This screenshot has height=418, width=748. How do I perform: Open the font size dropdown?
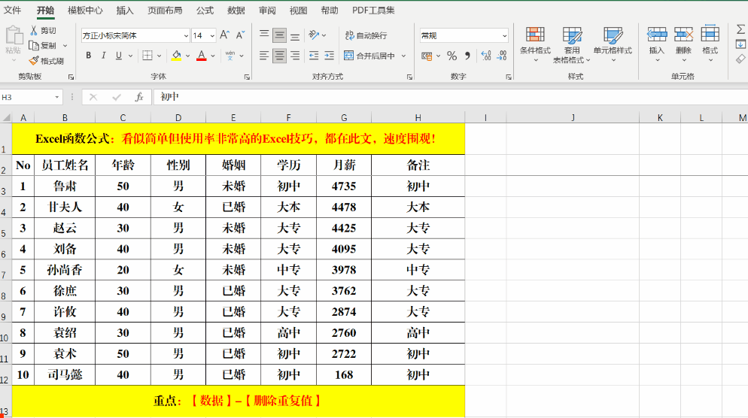[212, 36]
